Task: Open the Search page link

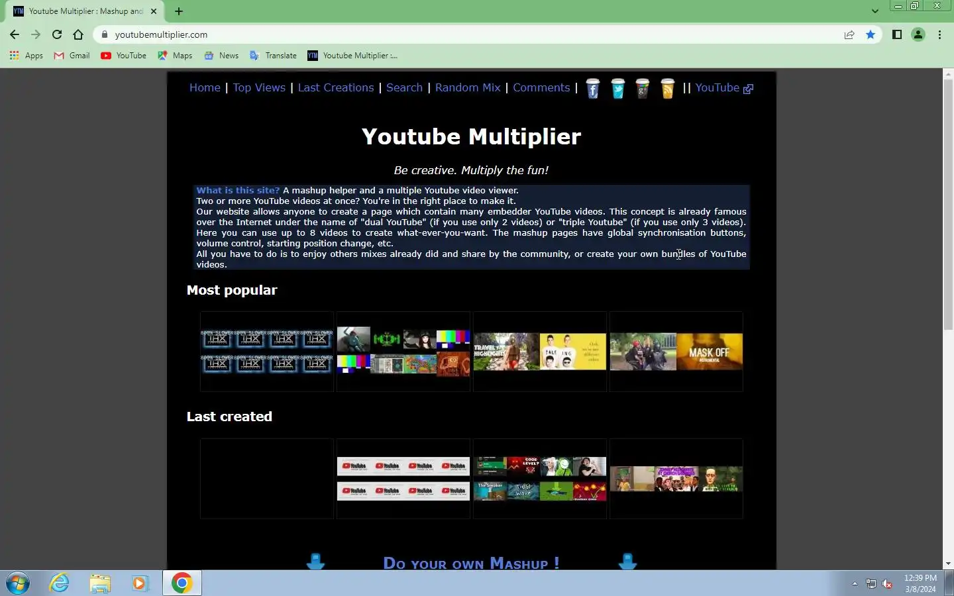Action: click(x=404, y=88)
